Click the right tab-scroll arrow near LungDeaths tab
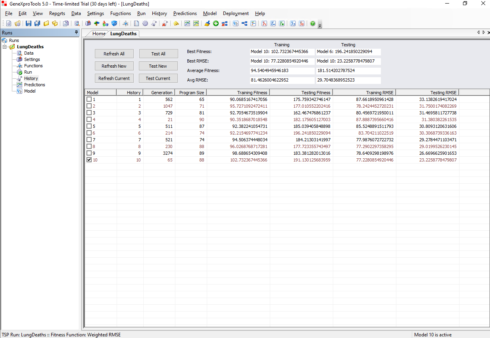The width and height of the screenshot is (490, 338). 483,32
